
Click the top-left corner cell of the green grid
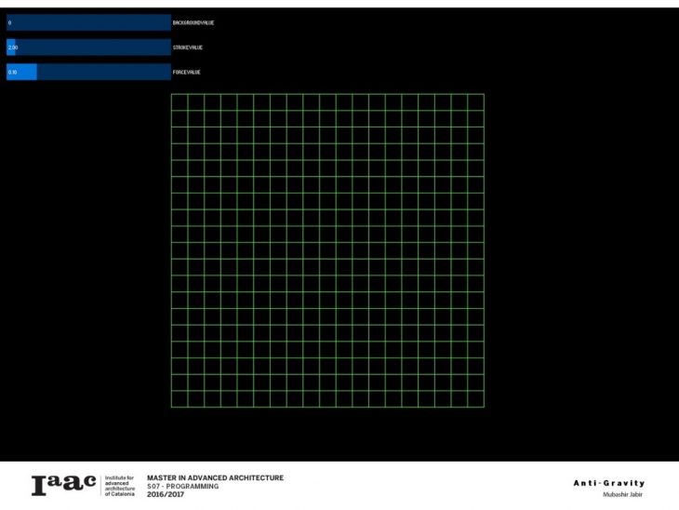click(x=180, y=102)
